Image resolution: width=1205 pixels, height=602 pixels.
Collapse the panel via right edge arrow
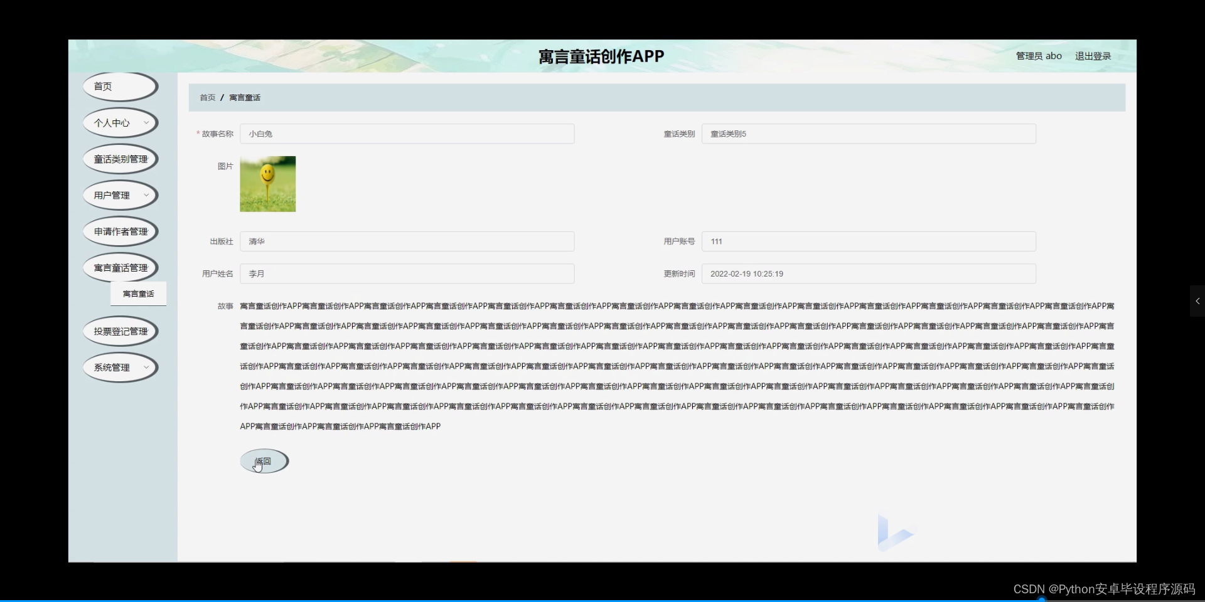[1197, 301]
